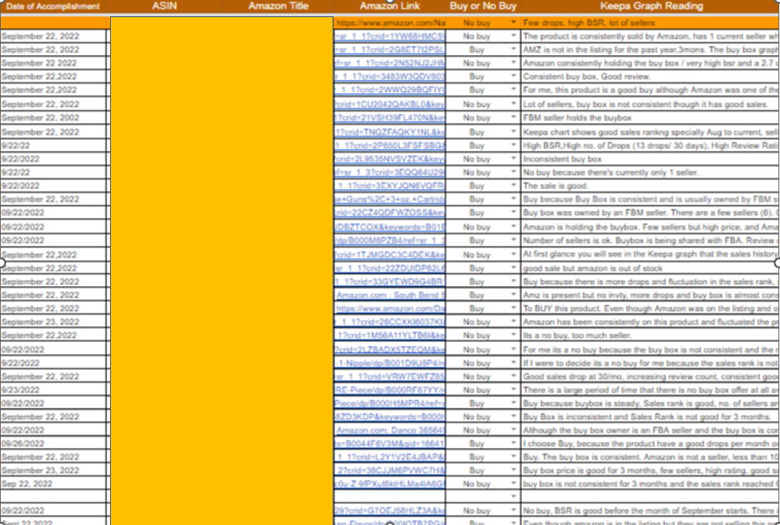780x525 pixels.
Task: Open link containing 'crid=1CU2042QAKBL0'
Action: pyautogui.click(x=390, y=105)
